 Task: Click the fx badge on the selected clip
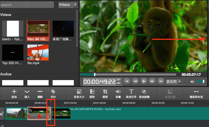(x=30, y=110)
